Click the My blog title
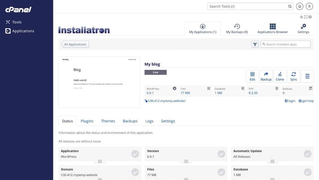The height and width of the screenshot is (180, 319). (152, 64)
